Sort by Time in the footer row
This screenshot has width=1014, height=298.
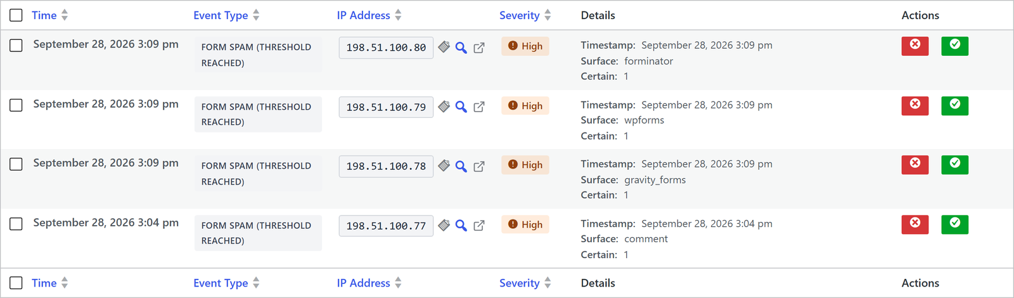[49, 283]
